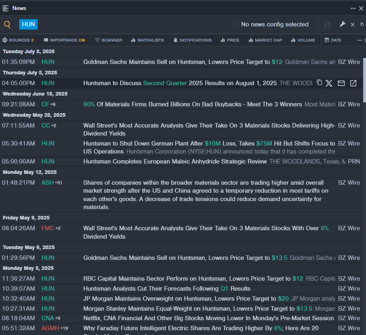Image resolution: width=366 pixels, height=335 pixels.
Task: Open the Notifications filter
Action: [192, 40]
